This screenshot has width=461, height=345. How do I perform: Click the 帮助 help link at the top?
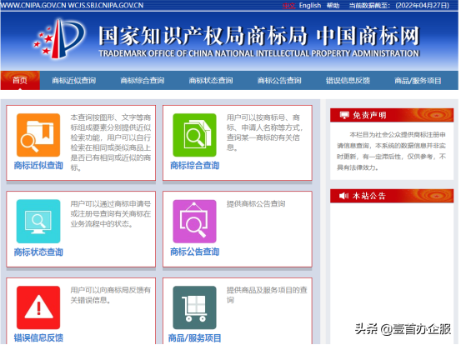333,6
